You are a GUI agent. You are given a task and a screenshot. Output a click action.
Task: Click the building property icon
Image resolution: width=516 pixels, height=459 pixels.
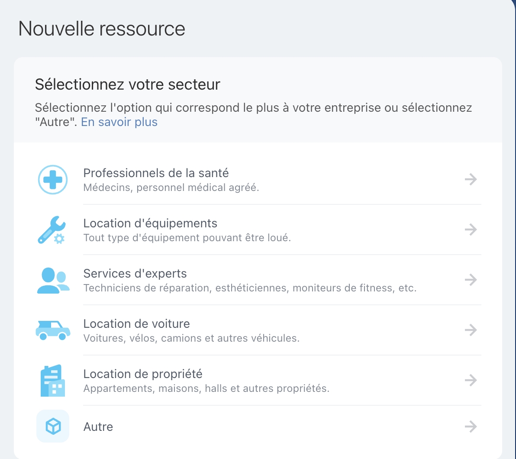pos(53,381)
